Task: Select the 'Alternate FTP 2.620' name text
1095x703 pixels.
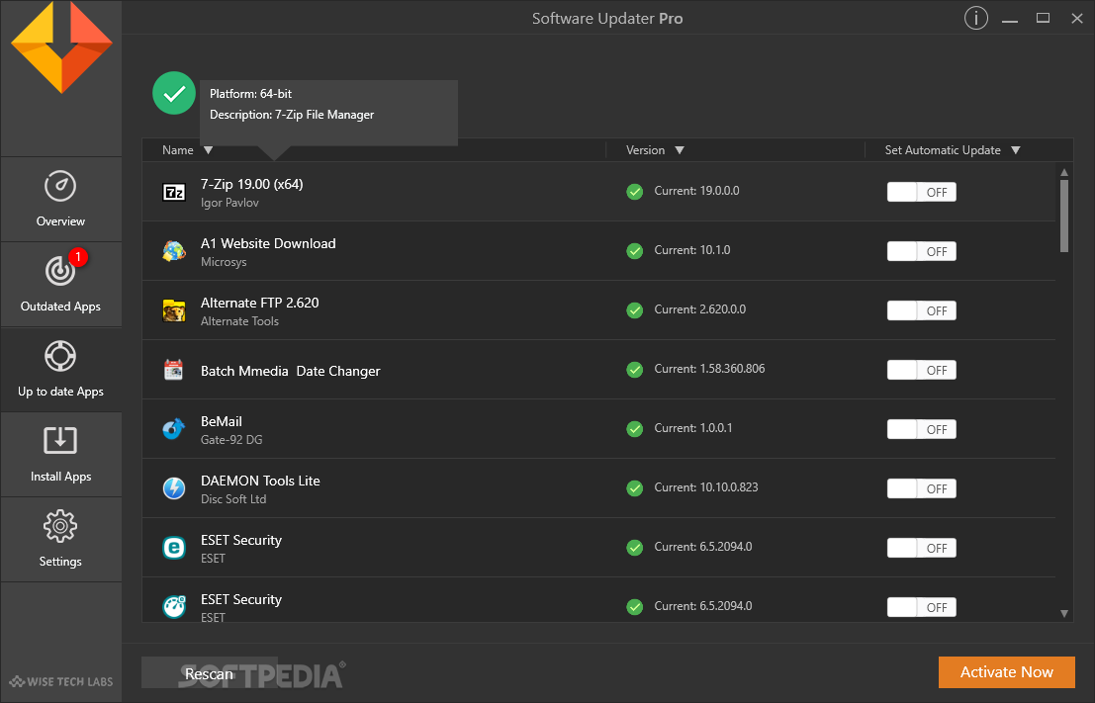Action: (x=260, y=303)
